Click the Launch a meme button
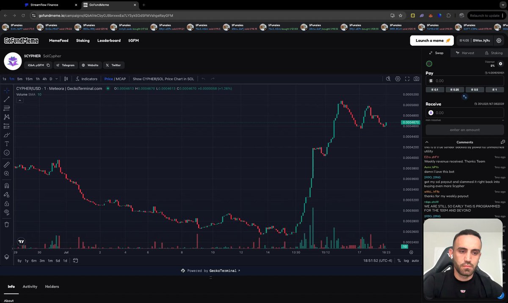This screenshot has width=508, height=303. click(x=432, y=41)
